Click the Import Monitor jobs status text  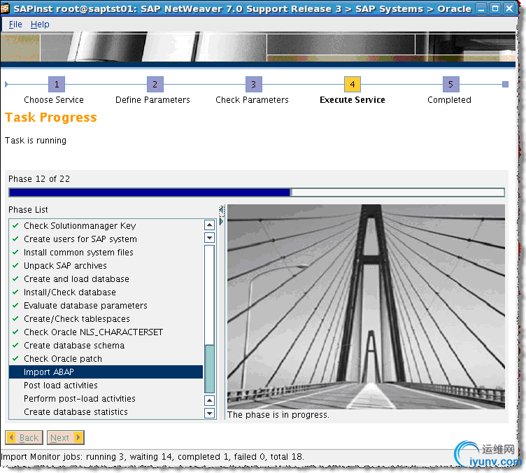click(x=152, y=457)
